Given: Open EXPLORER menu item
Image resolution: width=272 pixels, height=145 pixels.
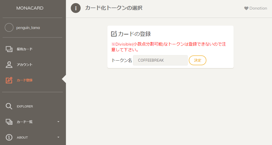Looking at the screenshot, I should pos(25,106).
